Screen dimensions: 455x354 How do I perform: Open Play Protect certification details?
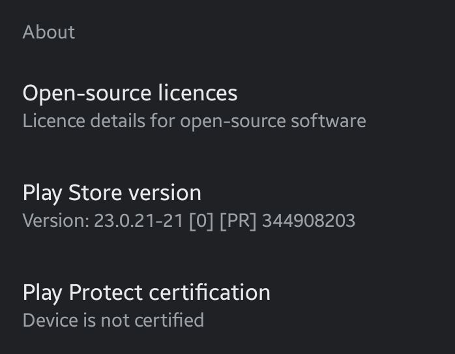coord(227,306)
